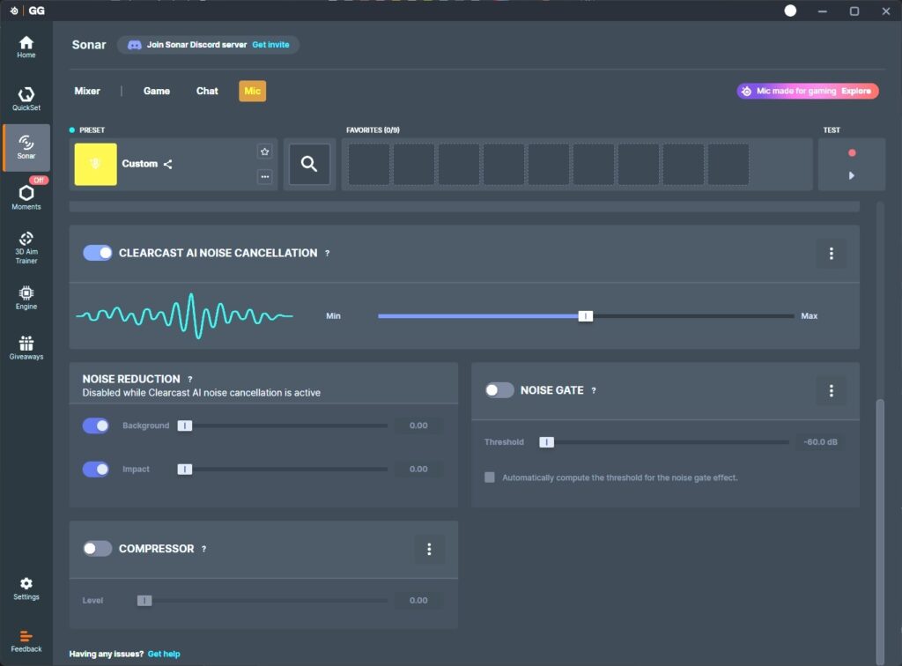Click the first empty favorites slot

click(x=369, y=165)
